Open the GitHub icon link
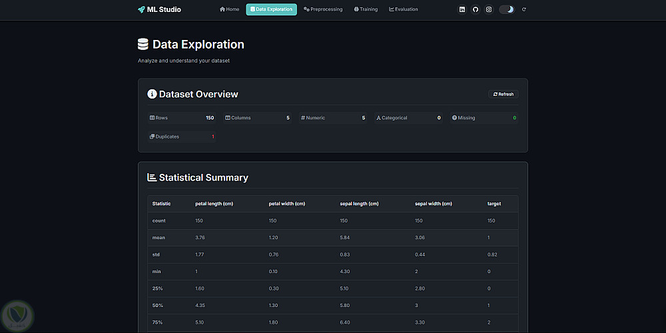 coord(476,9)
